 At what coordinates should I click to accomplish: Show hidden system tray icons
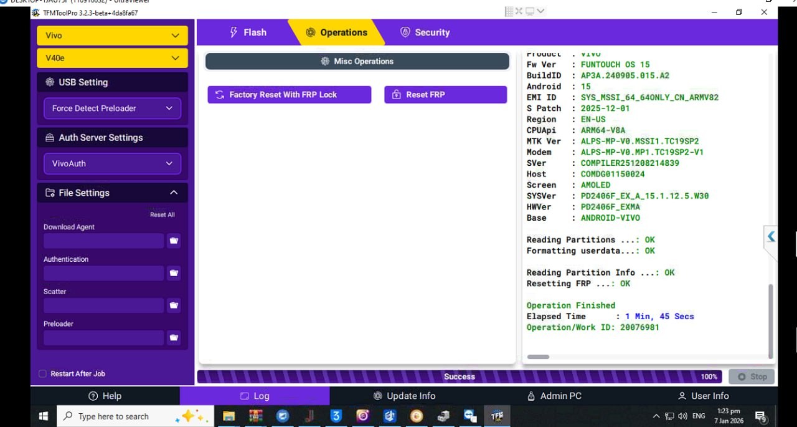coord(656,416)
